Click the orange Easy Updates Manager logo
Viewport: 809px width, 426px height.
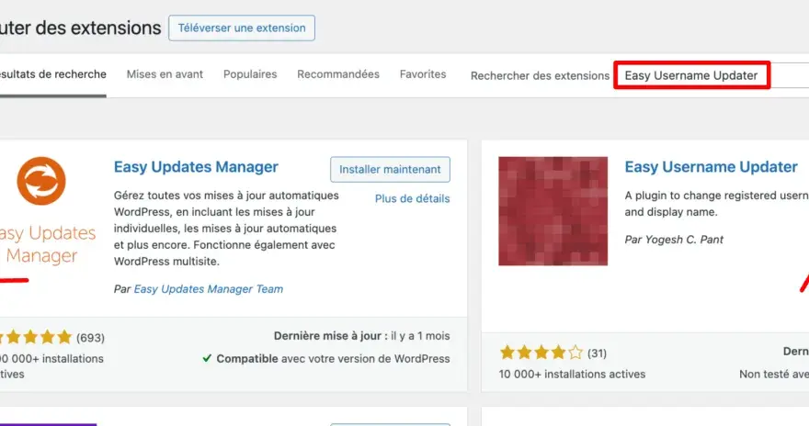[41, 181]
